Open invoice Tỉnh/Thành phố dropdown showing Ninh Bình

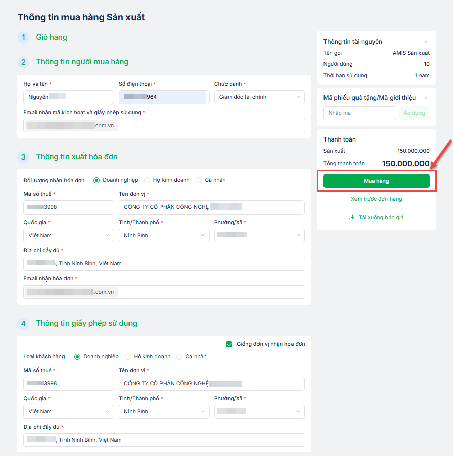tap(164, 235)
